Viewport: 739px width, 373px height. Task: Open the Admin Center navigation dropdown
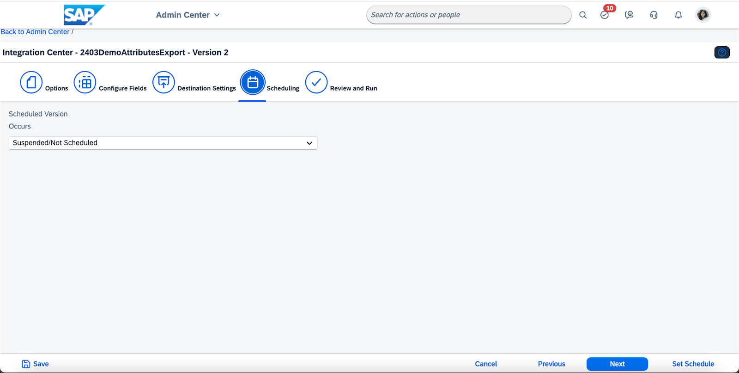point(188,15)
